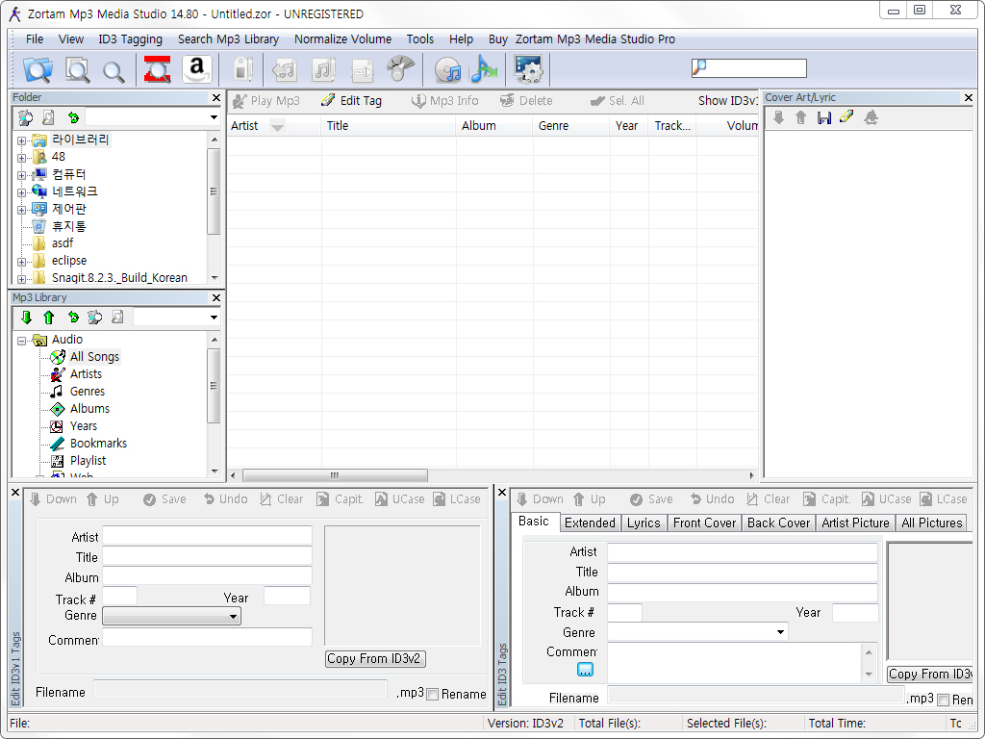Expand the eclipse folder node
Screen dimensions: 985x739
[21, 262]
